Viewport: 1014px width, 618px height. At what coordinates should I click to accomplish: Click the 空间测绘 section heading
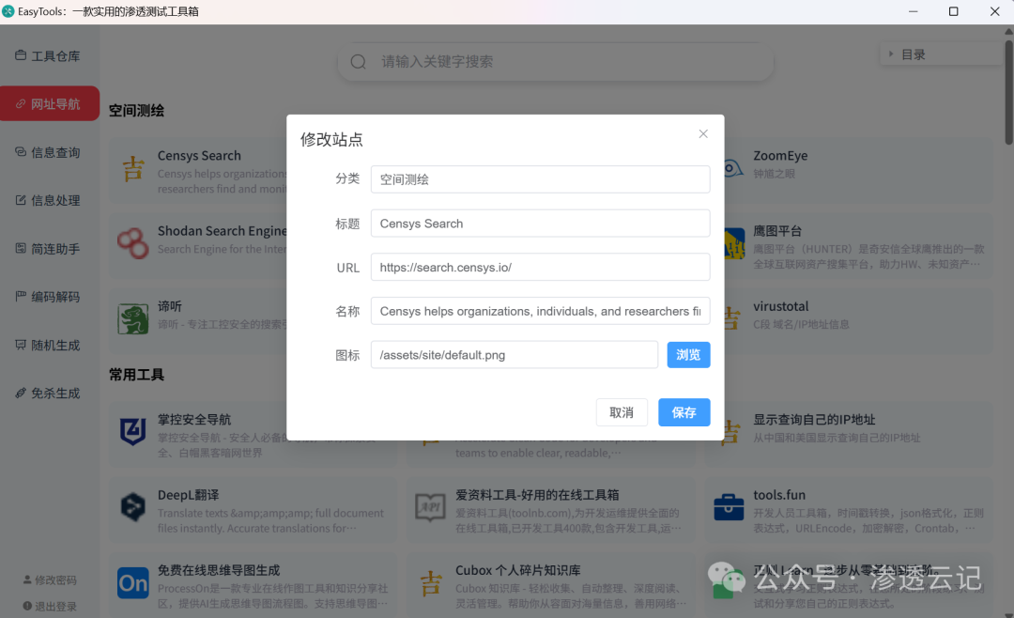pos(136,111)
